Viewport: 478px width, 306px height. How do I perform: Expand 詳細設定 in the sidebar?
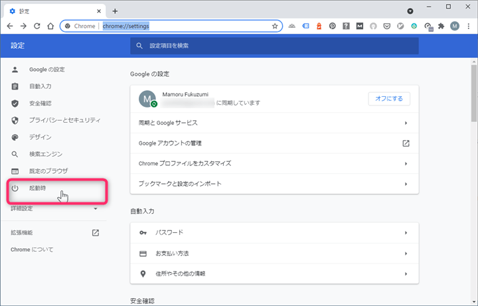54,208
